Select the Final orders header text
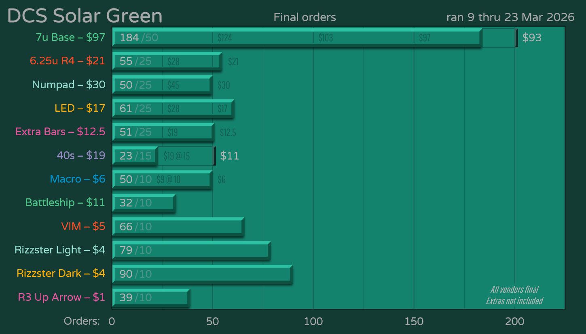Screen dimensions: 586x334 pyautogui.click(x=305, y=17)
